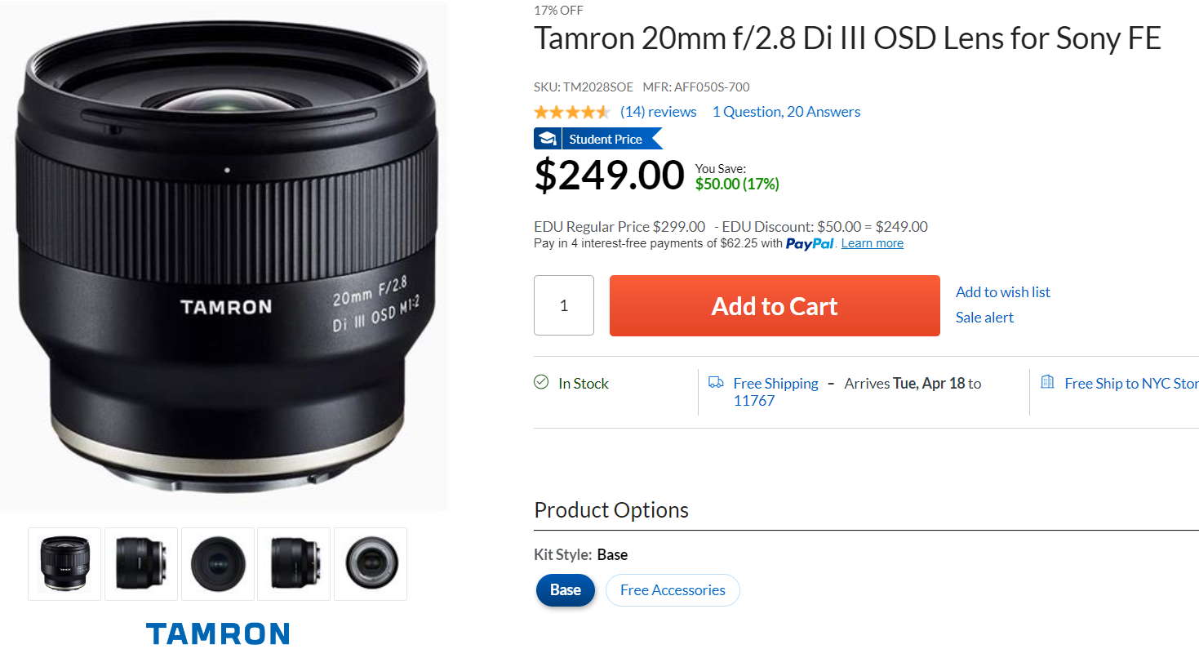Select the rear mount view thumbnail
Screen dimensions: 1199x658
371,564
